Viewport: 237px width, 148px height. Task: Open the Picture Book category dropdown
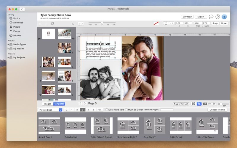tap(50, 110)
